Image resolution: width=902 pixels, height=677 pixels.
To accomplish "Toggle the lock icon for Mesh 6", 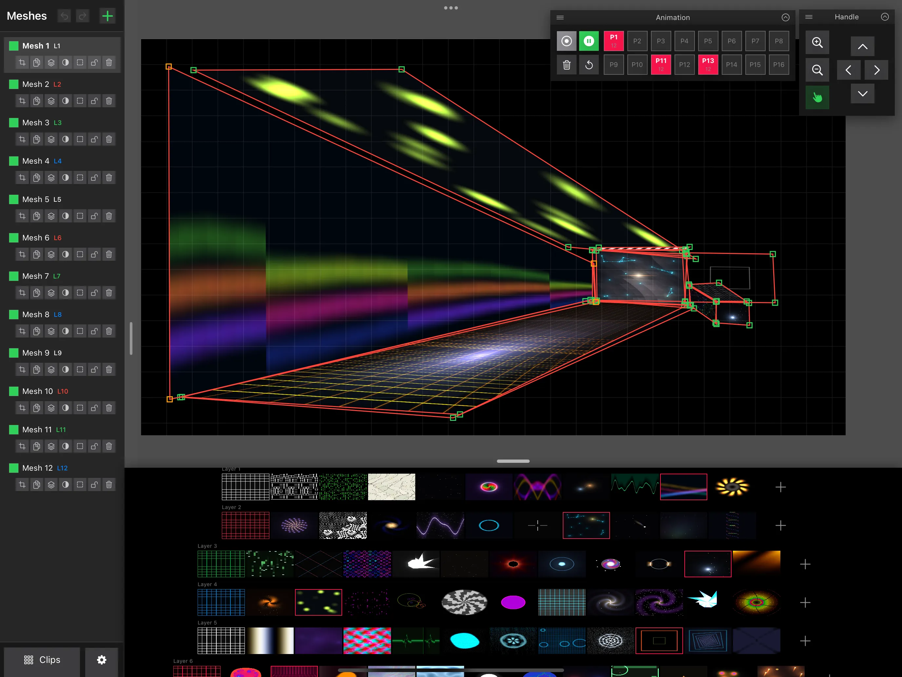I will coord(94,254).
